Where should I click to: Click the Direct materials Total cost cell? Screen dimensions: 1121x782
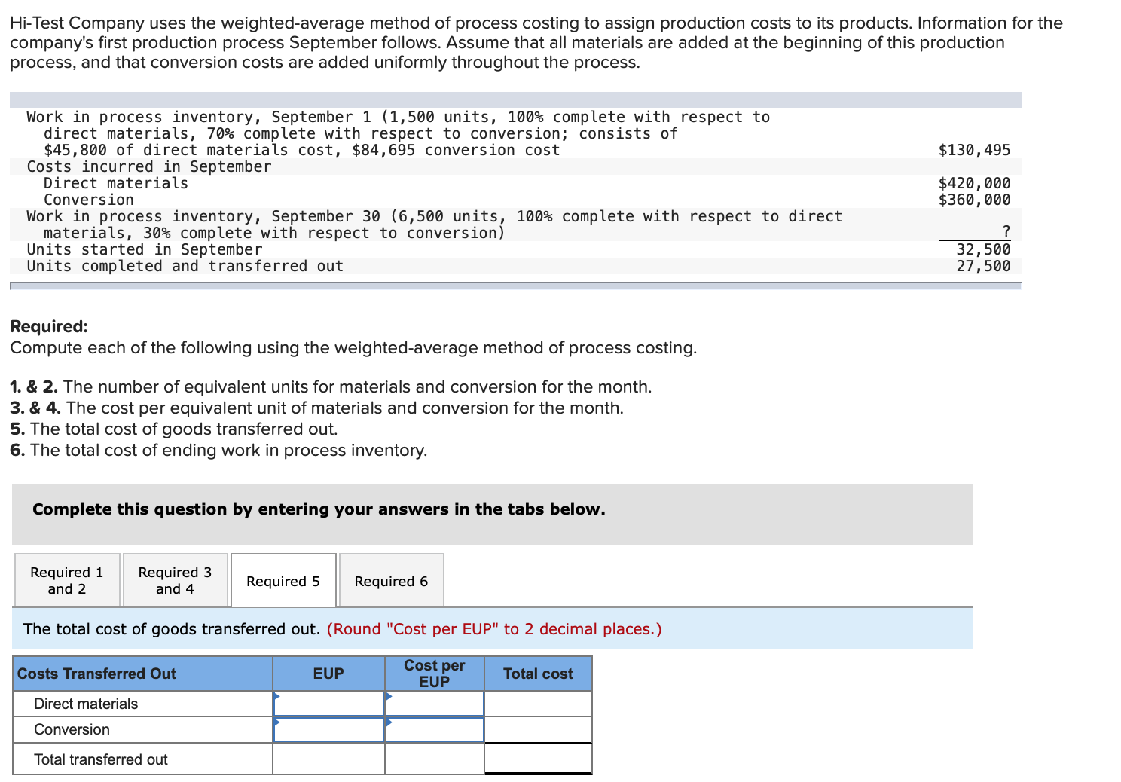538,704
